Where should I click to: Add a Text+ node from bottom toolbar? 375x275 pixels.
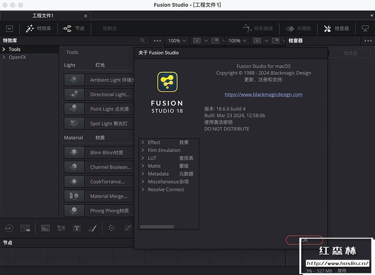pos(76,228)
